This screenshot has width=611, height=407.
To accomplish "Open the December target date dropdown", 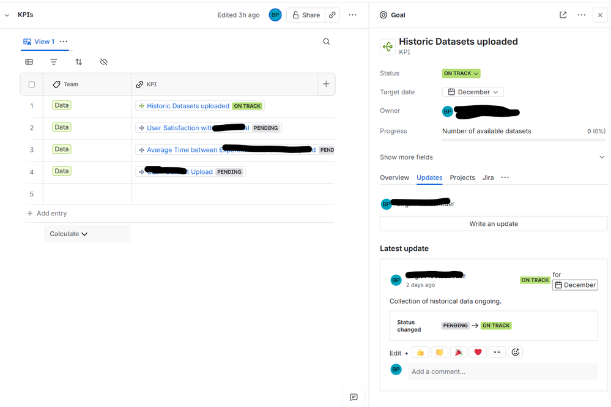I will coord(473,92).
